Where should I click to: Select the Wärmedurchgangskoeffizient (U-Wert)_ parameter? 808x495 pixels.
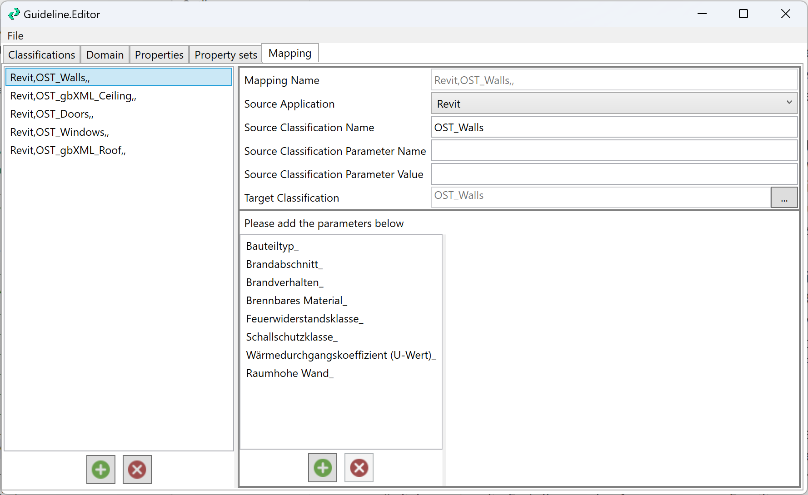pos(341,355)
